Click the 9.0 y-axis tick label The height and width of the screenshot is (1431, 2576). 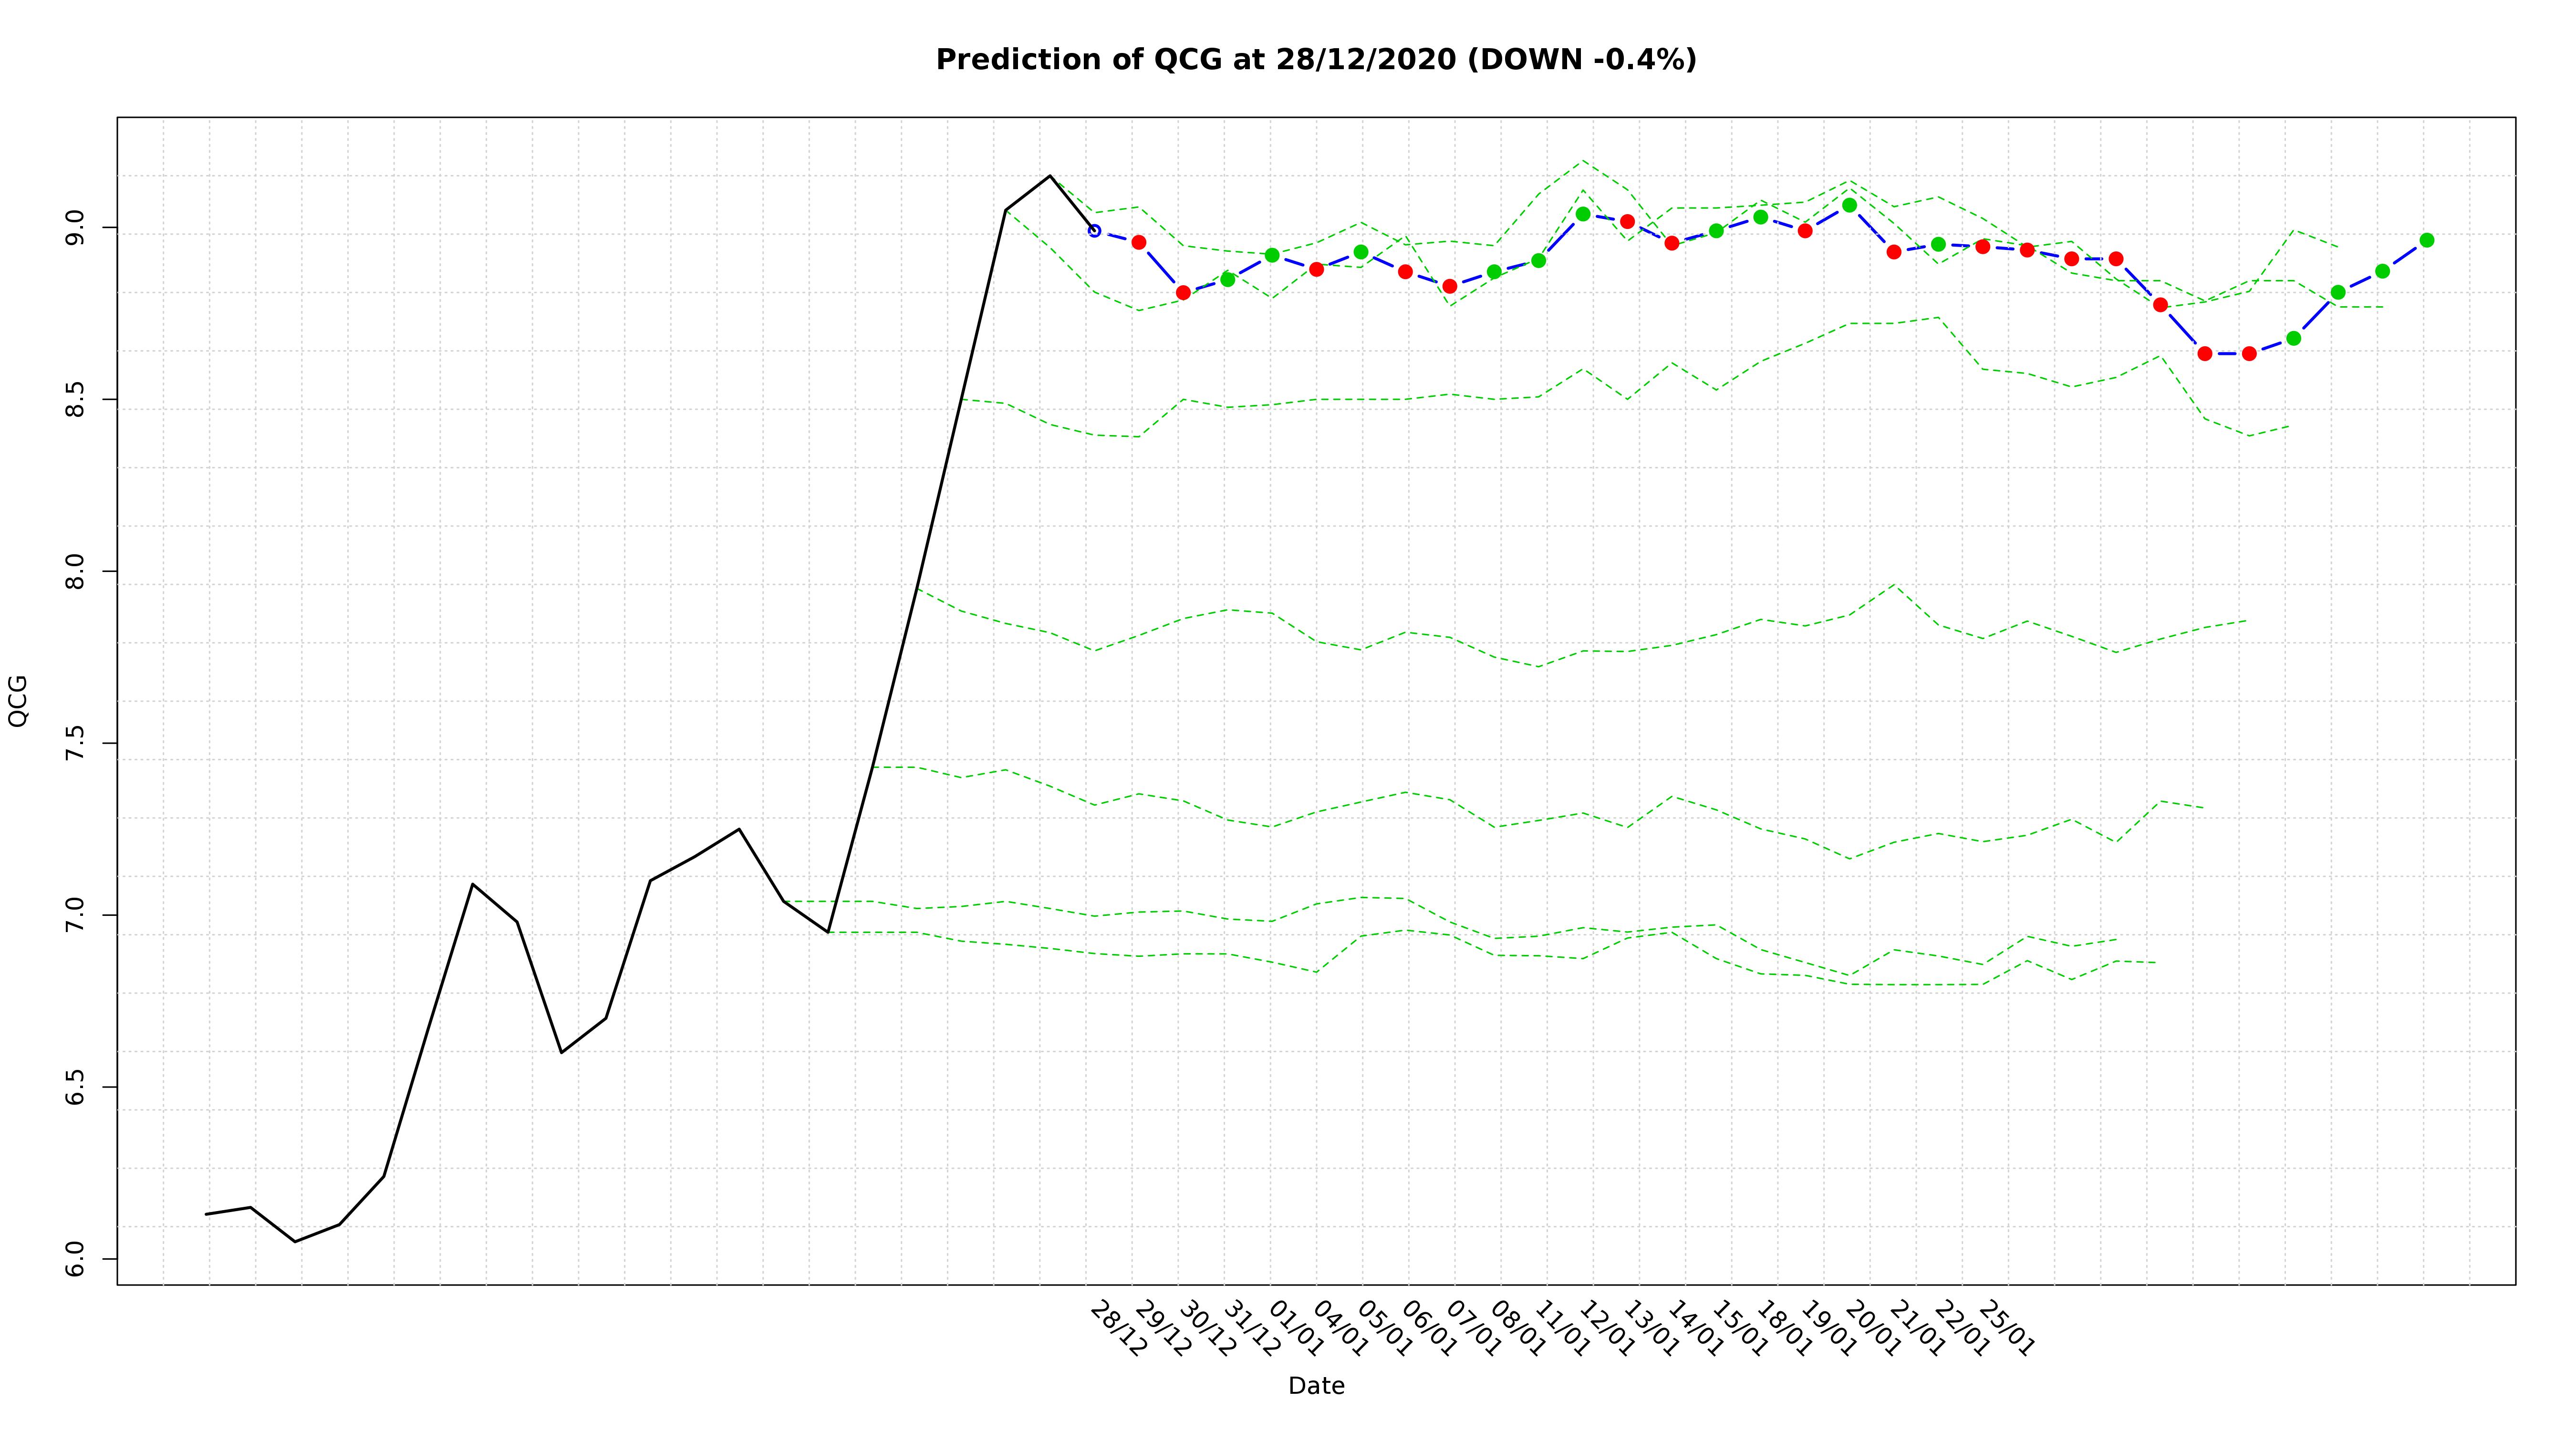tap(76, 228)
